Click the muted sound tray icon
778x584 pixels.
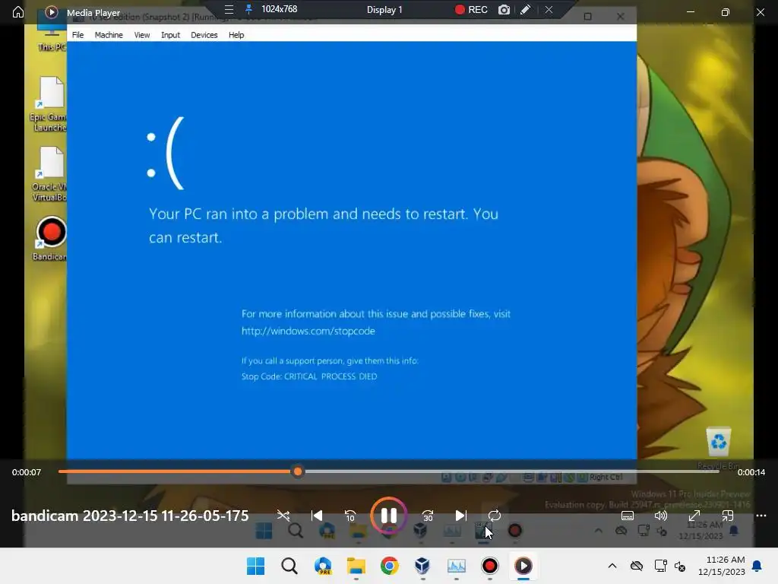tap(680, 566)
